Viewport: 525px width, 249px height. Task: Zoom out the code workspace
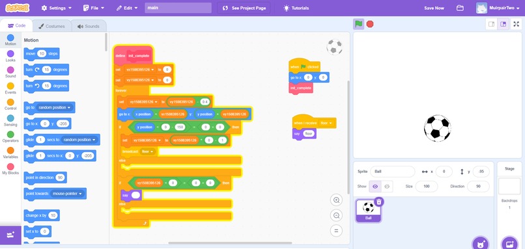[x=336, y=215]
